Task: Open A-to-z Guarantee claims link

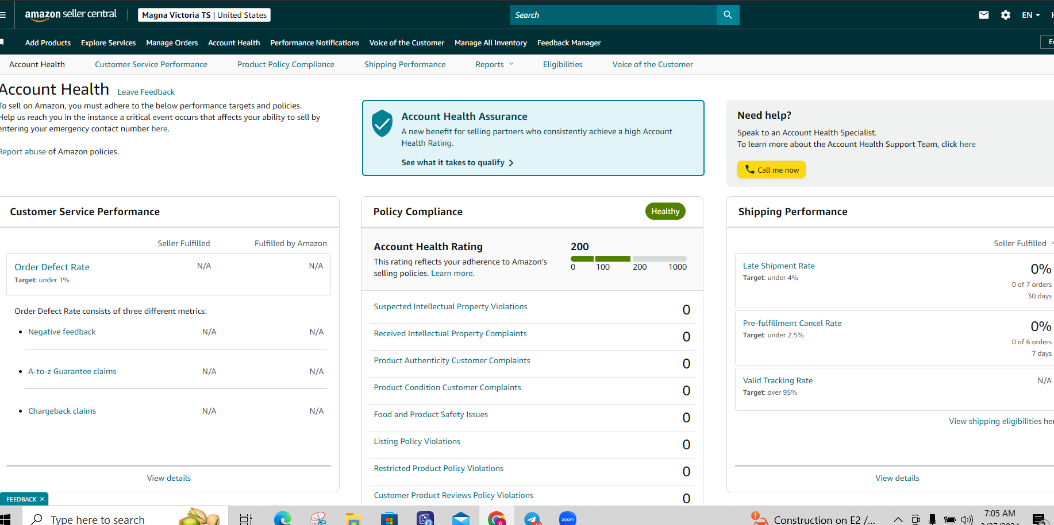Action: point(72,371)
